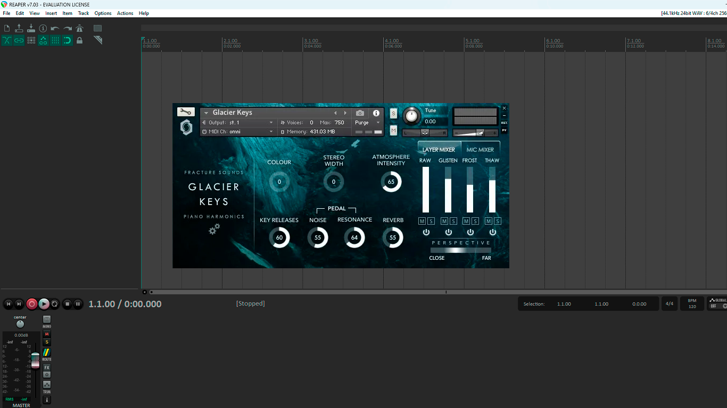Screen dimensions: 727x408
Task: Toggle the FROST layer power icon
Action: [x=470, y=232]
